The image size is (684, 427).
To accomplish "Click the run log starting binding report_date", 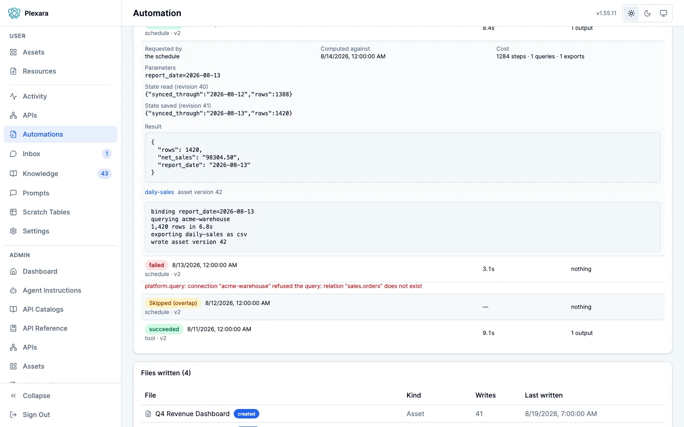I will click(403, 227).
